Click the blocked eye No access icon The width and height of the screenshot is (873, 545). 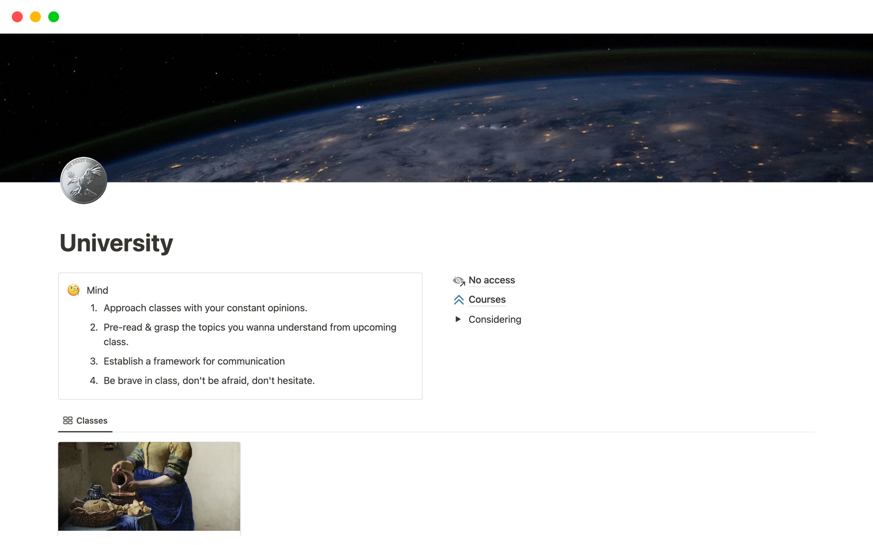(x=459, y=280)
